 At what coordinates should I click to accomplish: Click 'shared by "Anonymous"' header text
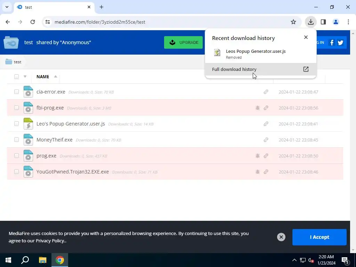[x=64, y=42]
